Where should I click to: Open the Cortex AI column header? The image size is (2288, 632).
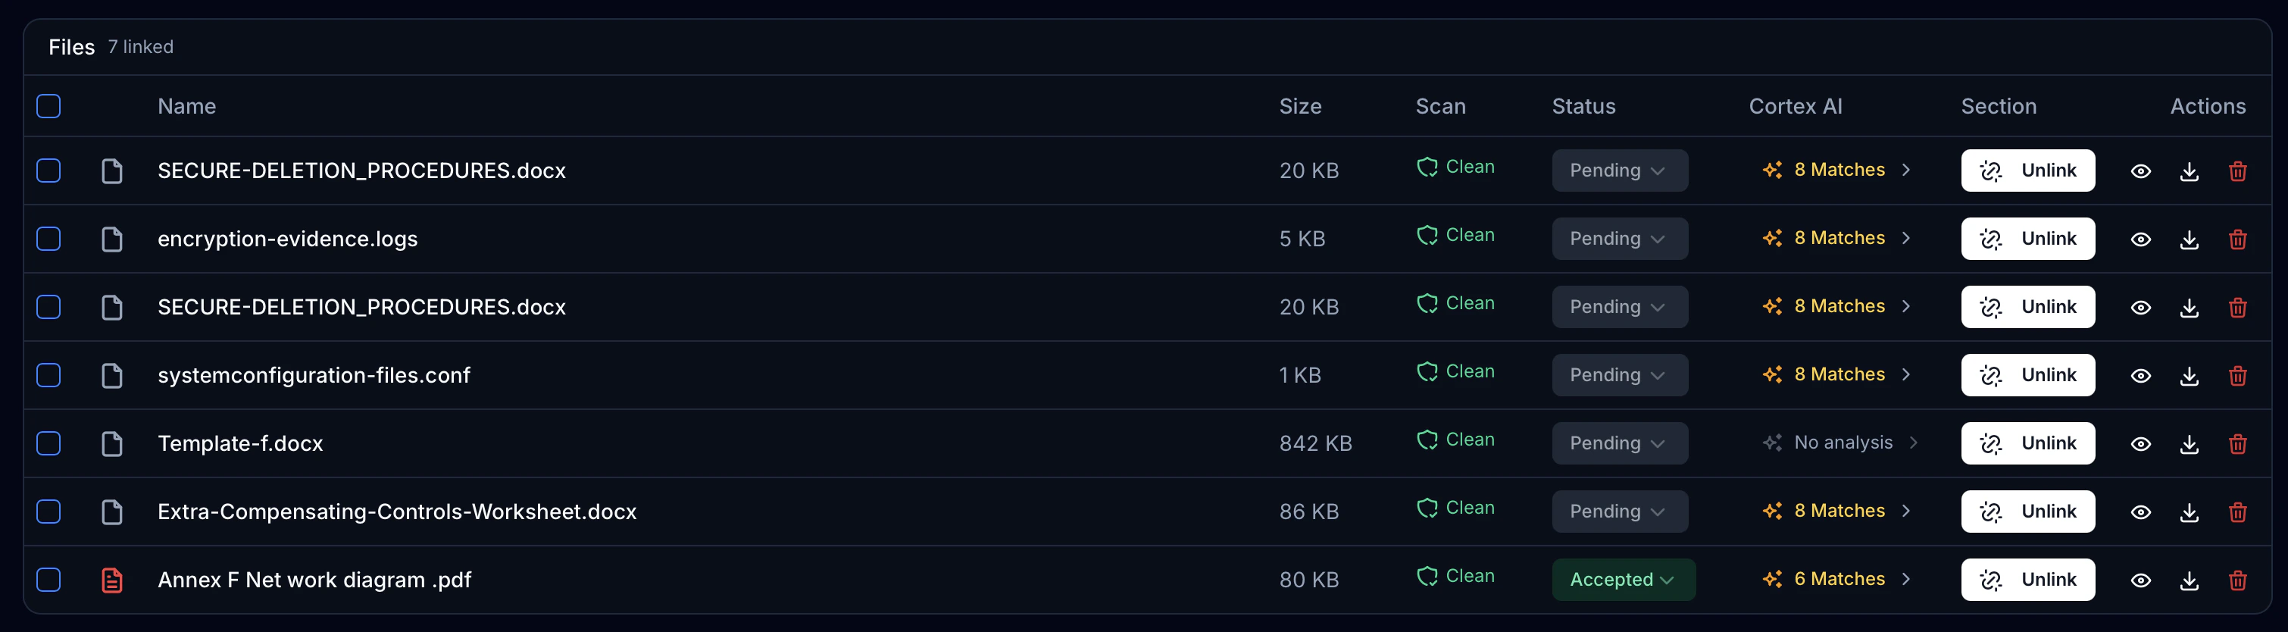point(1795,106)
